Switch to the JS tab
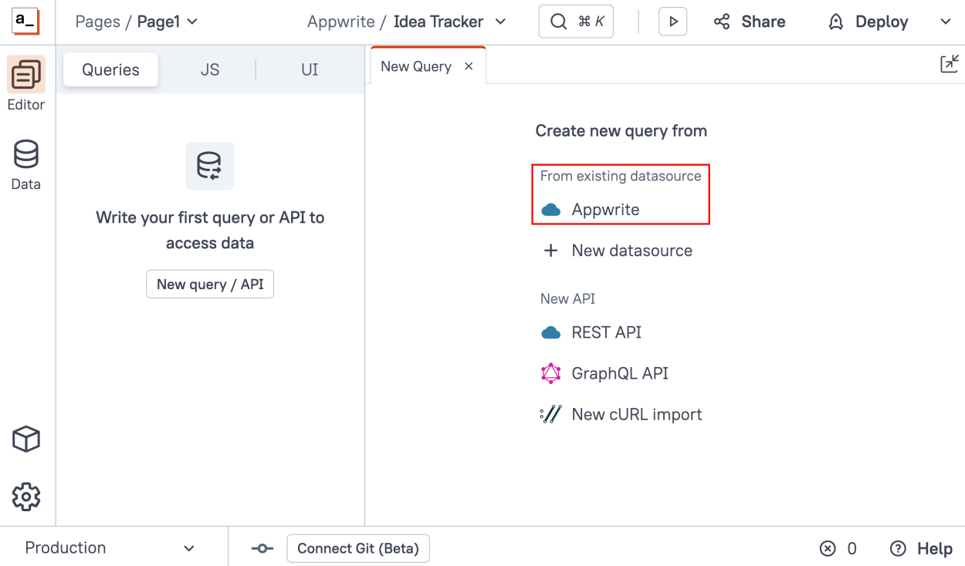This screenshot has height=566, width=965. point(209,69)
